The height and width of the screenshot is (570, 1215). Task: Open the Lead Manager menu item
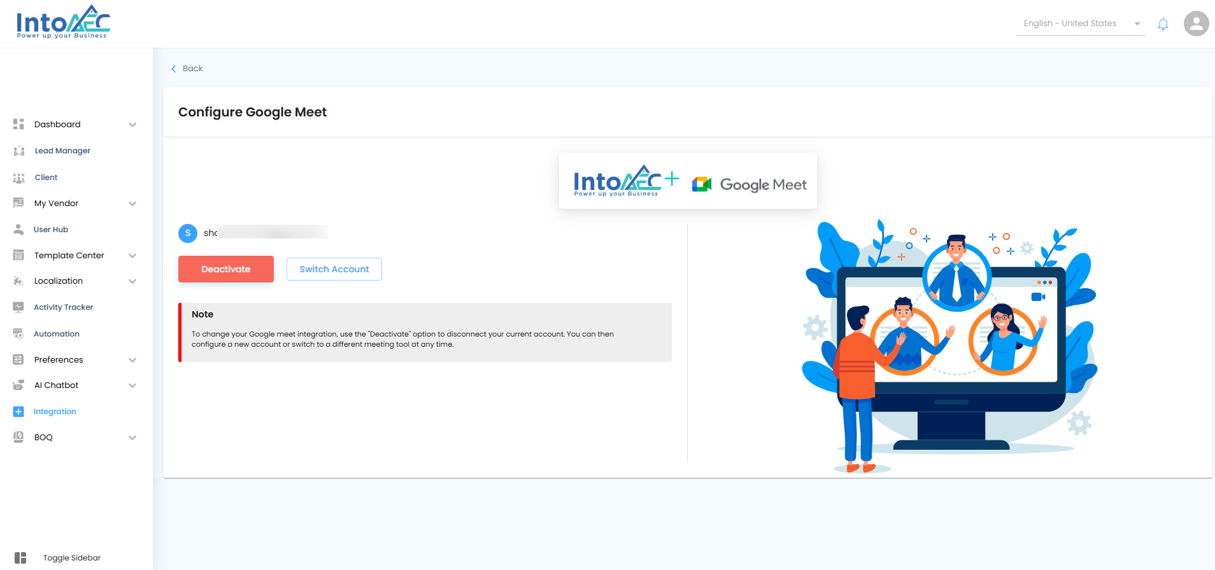[x=62, y=151]
